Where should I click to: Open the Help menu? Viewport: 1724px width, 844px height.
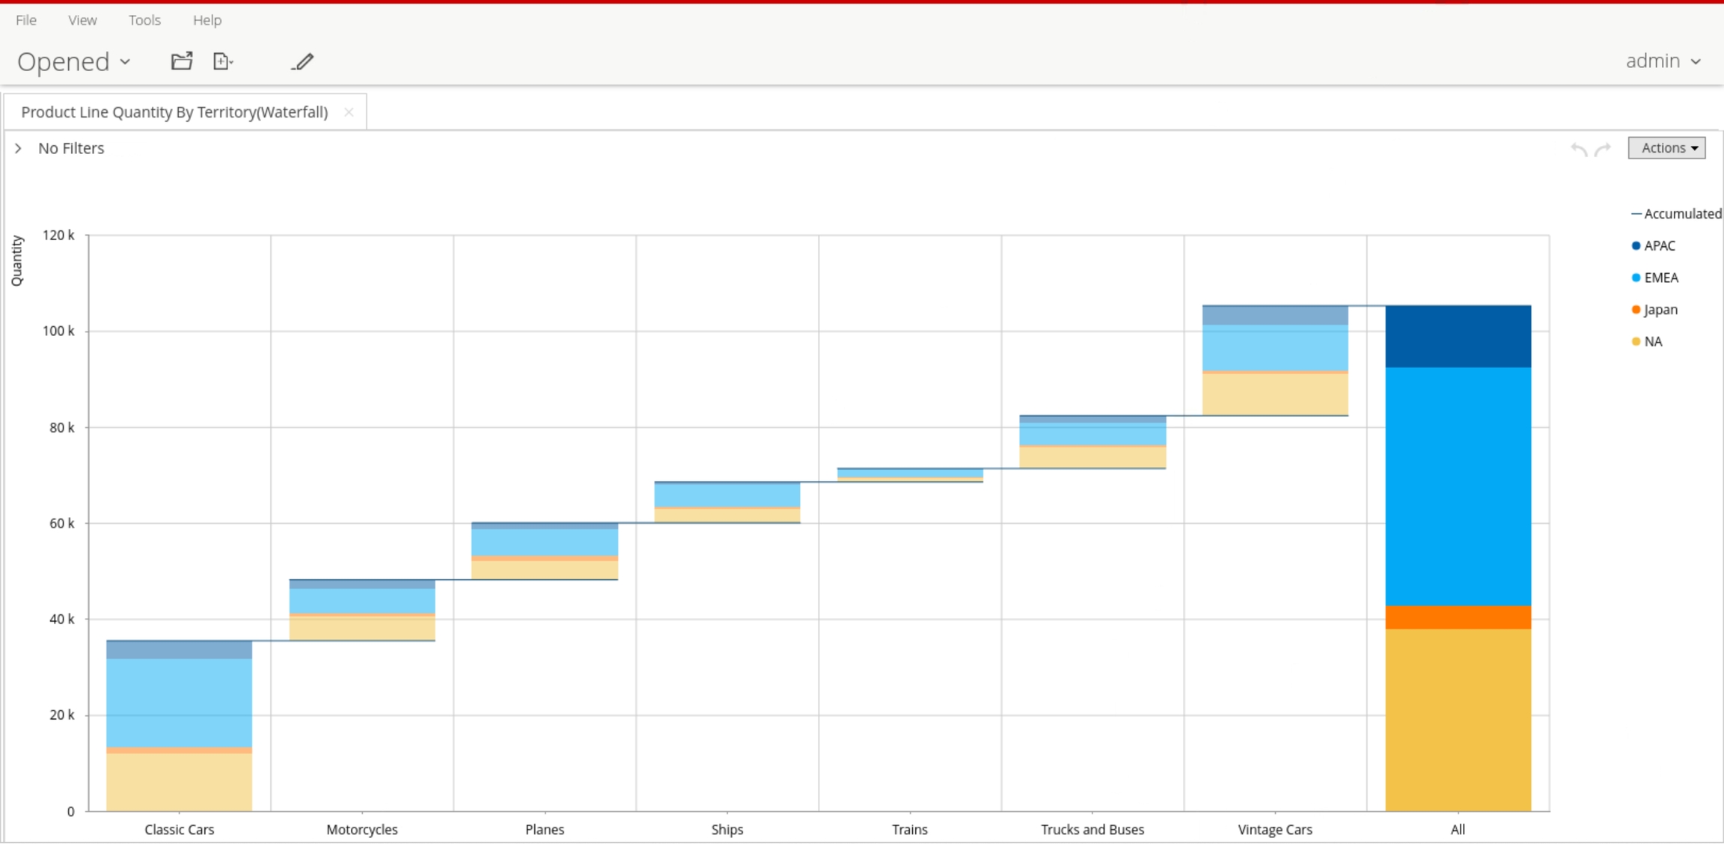pyautogui.click(x=207, y=20)
